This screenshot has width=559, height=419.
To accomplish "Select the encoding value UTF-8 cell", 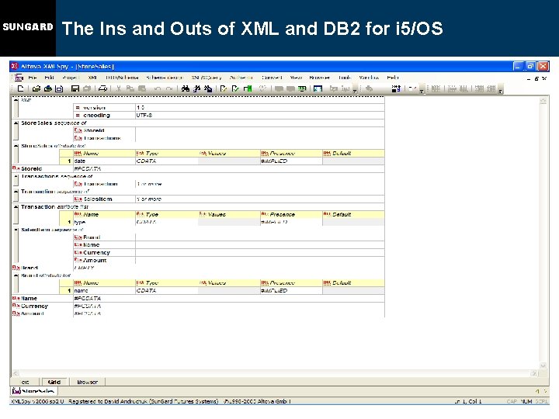I will 260,115.
